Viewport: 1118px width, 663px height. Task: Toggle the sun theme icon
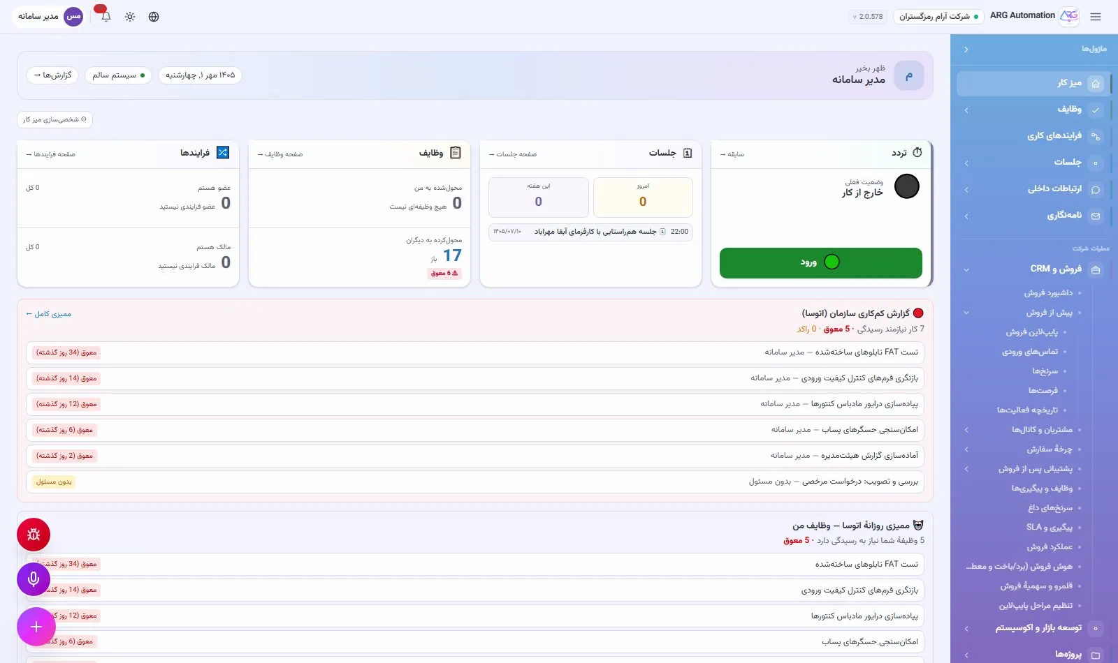pos(130,17)
